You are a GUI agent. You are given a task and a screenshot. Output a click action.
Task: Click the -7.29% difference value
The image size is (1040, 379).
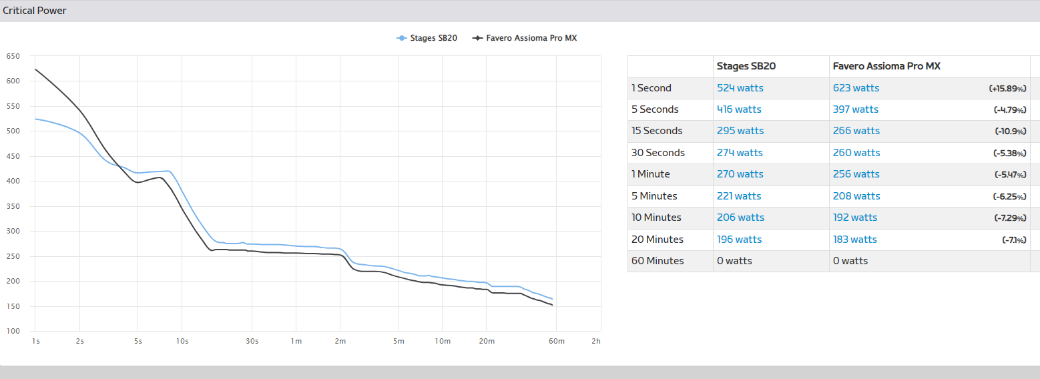pos(1010,218)
